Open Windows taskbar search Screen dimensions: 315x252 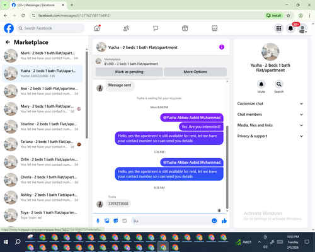(18, 242)
